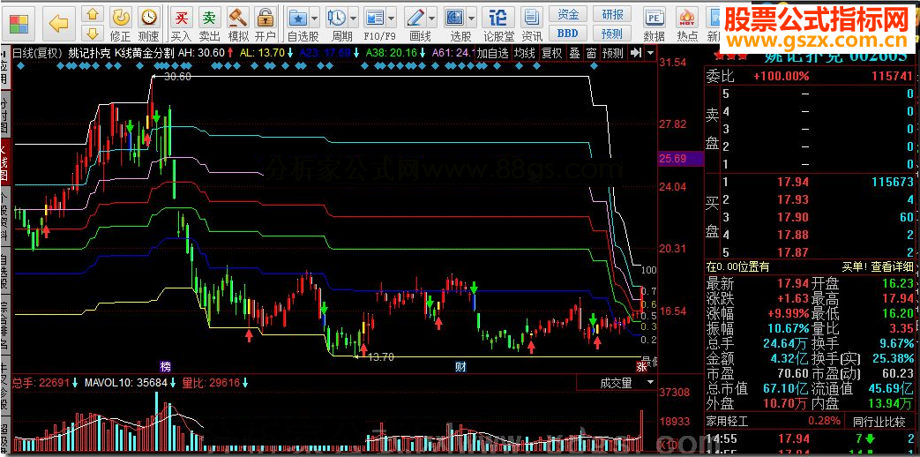Click the MAVOL10: 35684 volume label
The width and height of the screenshot is (920, 457).
(126, 383)
